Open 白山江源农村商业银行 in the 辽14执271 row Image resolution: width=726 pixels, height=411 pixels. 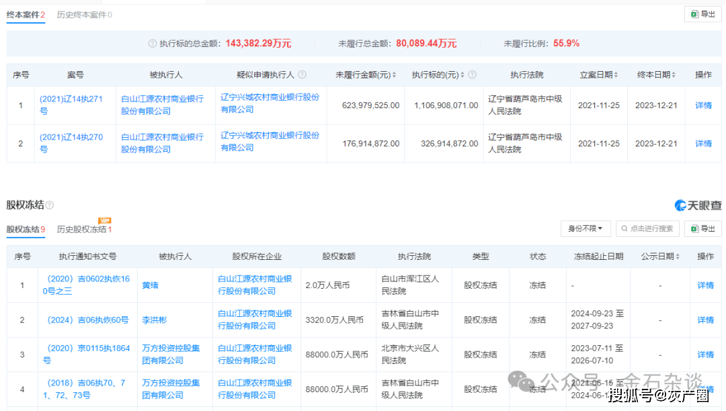(x=162, y=105)
